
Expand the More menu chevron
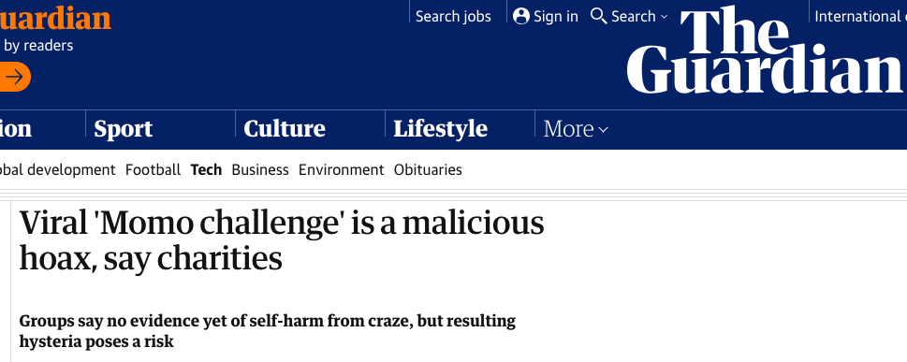click(x=604, y=129)
